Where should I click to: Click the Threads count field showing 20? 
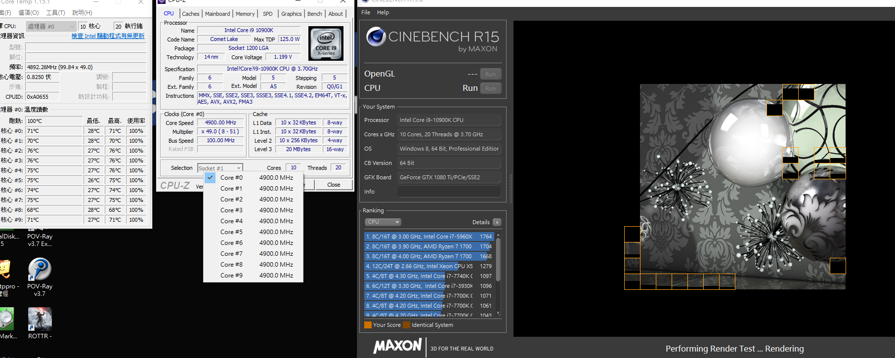point(339,168)
